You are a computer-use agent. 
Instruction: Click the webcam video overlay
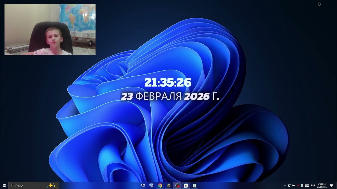click(x=50, y=29)
